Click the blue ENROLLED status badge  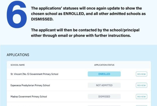point(104,74)
